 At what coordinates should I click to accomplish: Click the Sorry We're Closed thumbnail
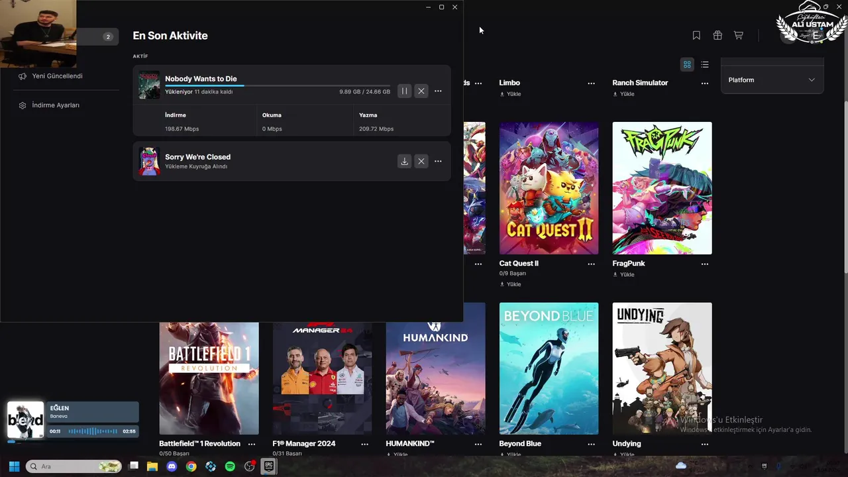click(x=149, y=161)
